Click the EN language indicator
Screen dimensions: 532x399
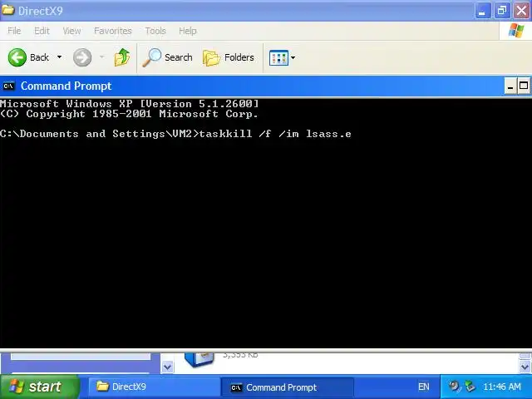[423, 387]
